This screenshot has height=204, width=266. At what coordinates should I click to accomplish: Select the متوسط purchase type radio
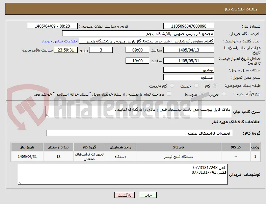202,94
